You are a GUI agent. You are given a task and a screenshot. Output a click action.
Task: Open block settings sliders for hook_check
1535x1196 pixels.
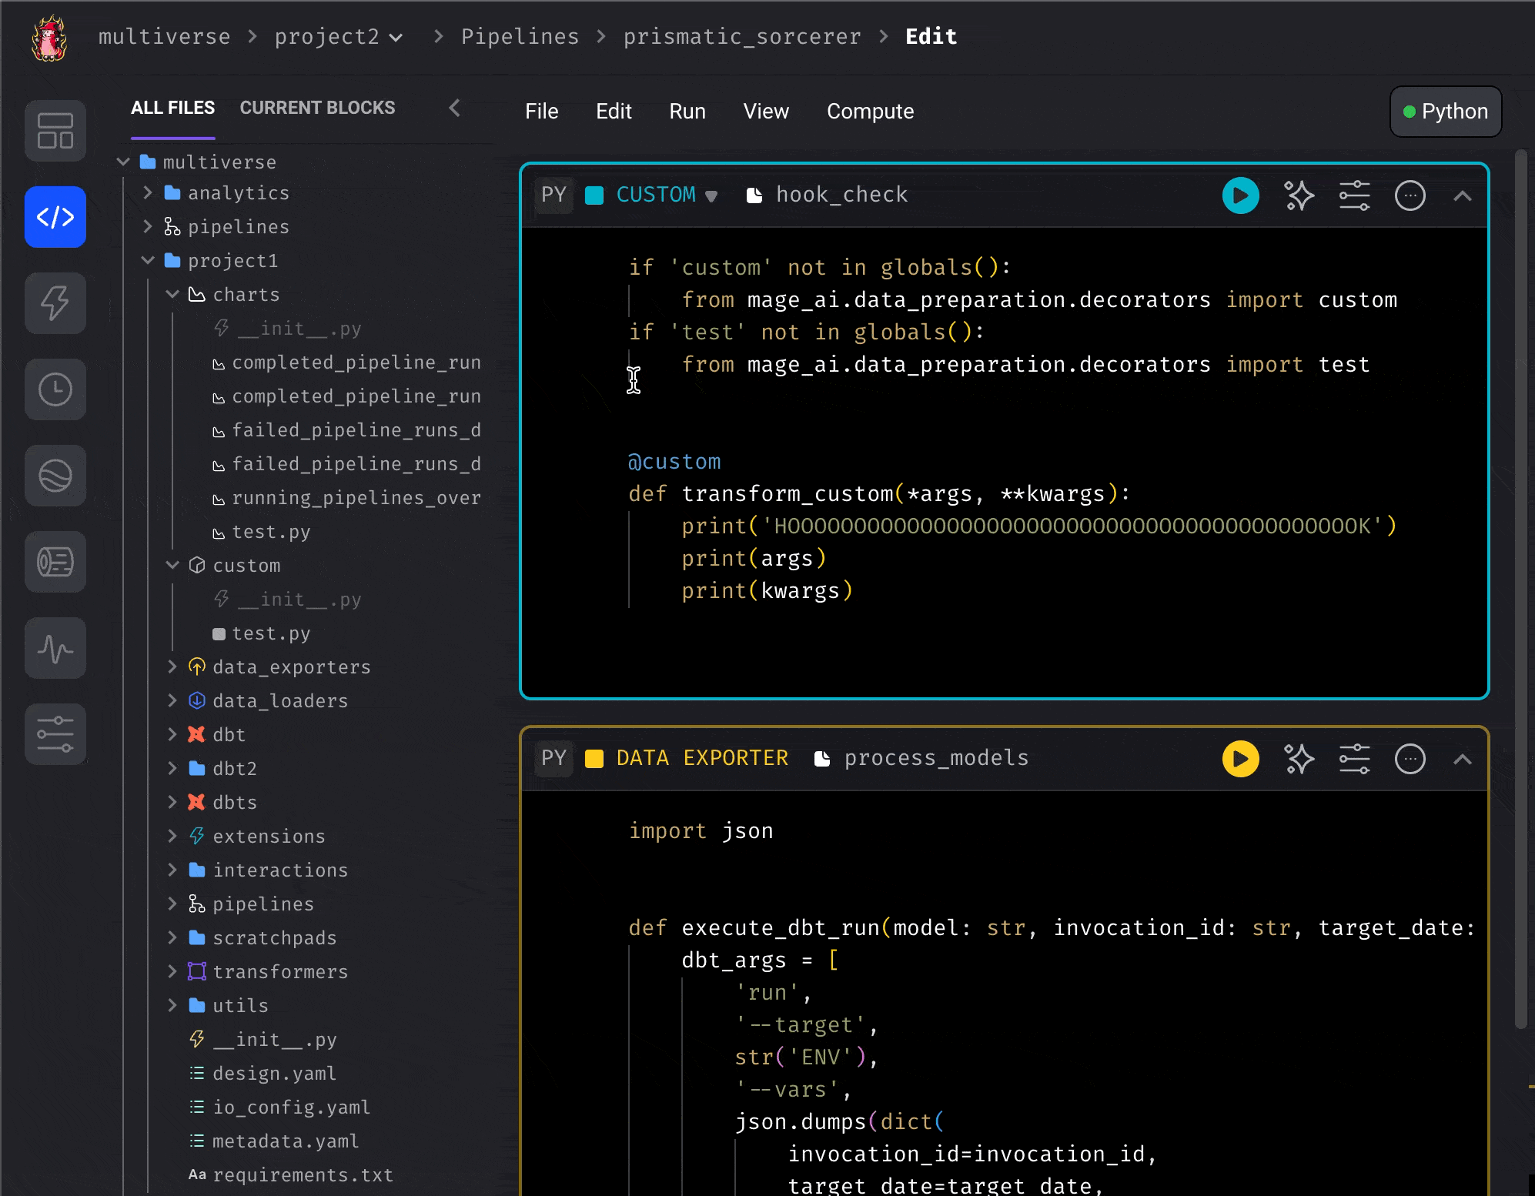point(1355,195)
